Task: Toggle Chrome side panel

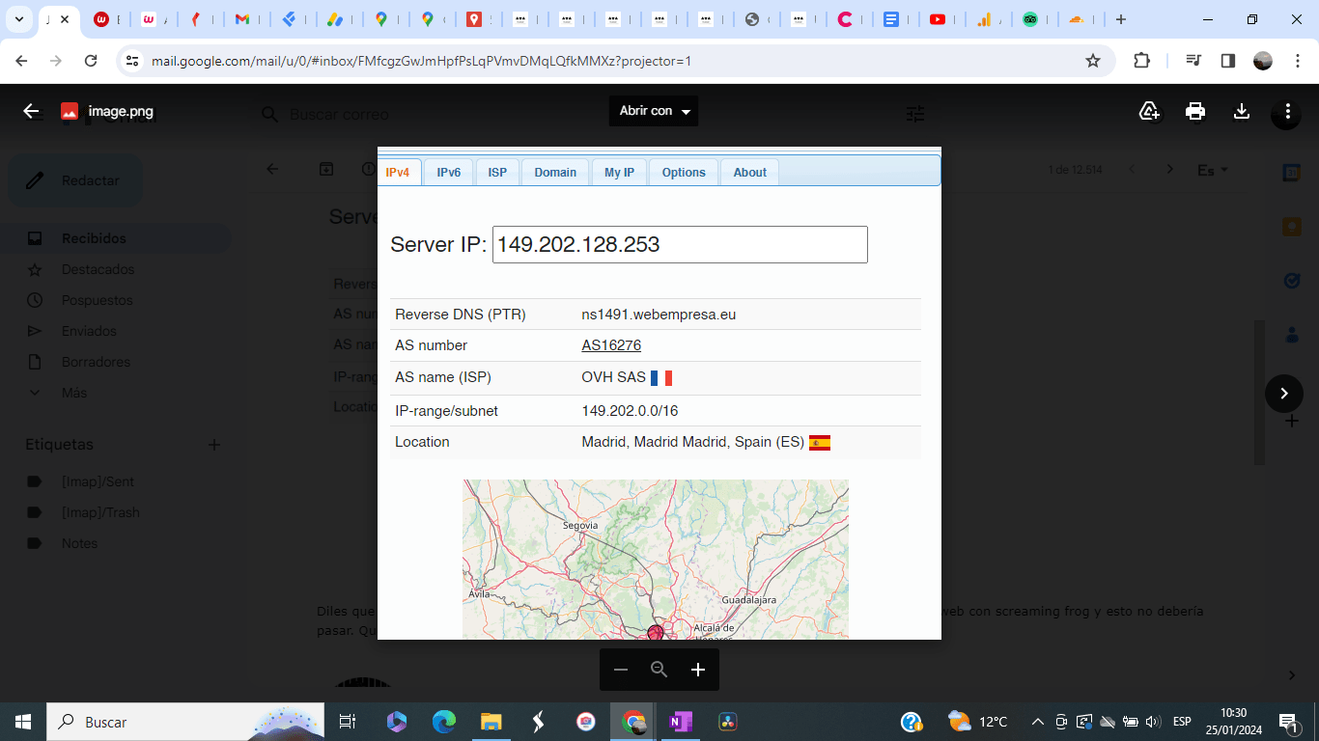Action: (1228, 61)
